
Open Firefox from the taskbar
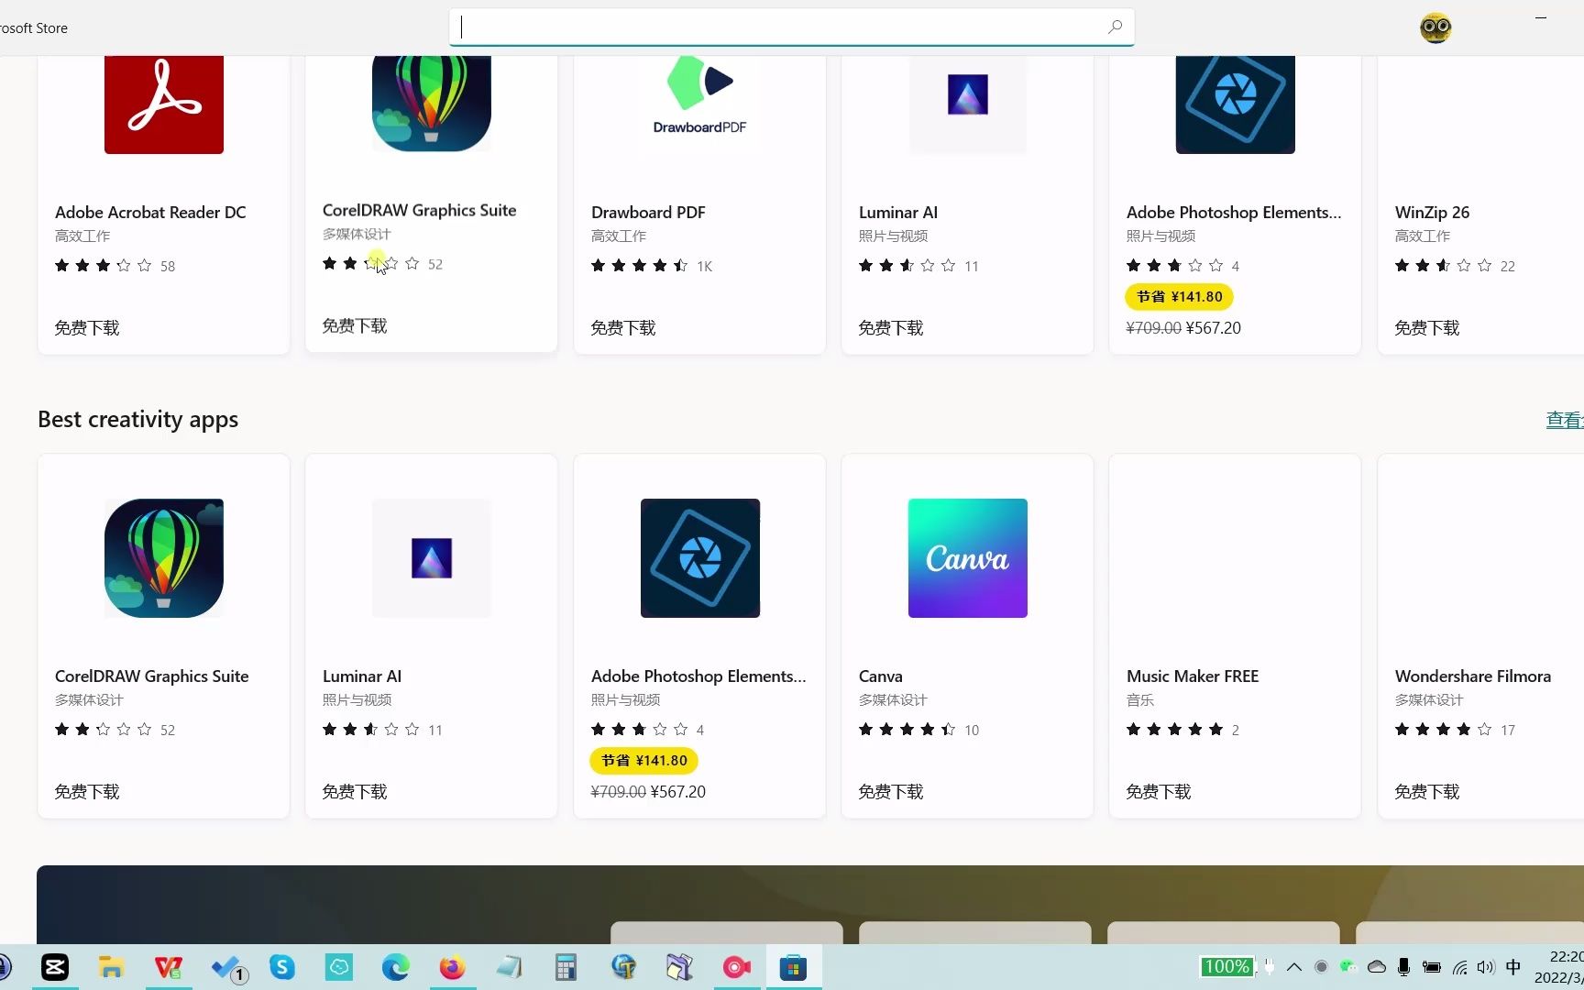453,967
